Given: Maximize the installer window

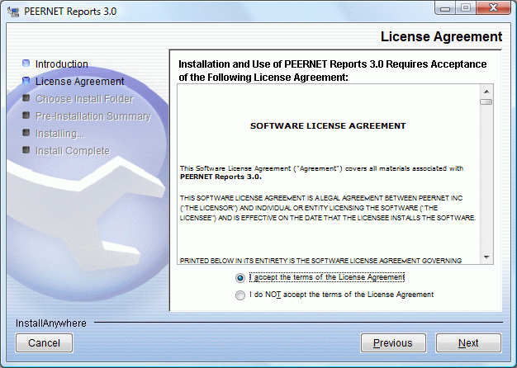Looking at the screenshot, I should click(x=466, y=8).
